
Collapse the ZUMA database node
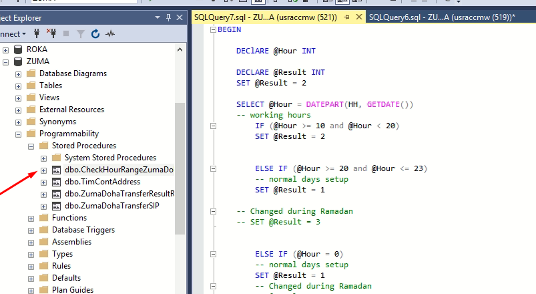click(x=6, y=61)
